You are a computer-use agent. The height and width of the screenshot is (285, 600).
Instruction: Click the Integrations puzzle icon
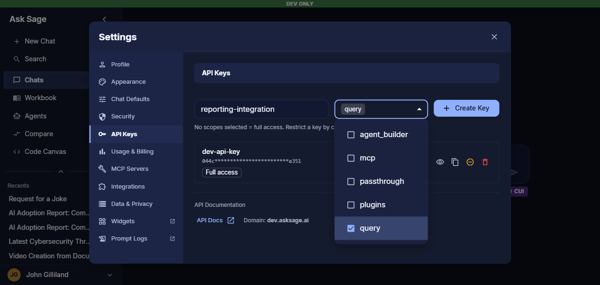pos(102,187)
